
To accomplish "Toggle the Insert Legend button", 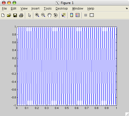I will (x=77, y=15).
